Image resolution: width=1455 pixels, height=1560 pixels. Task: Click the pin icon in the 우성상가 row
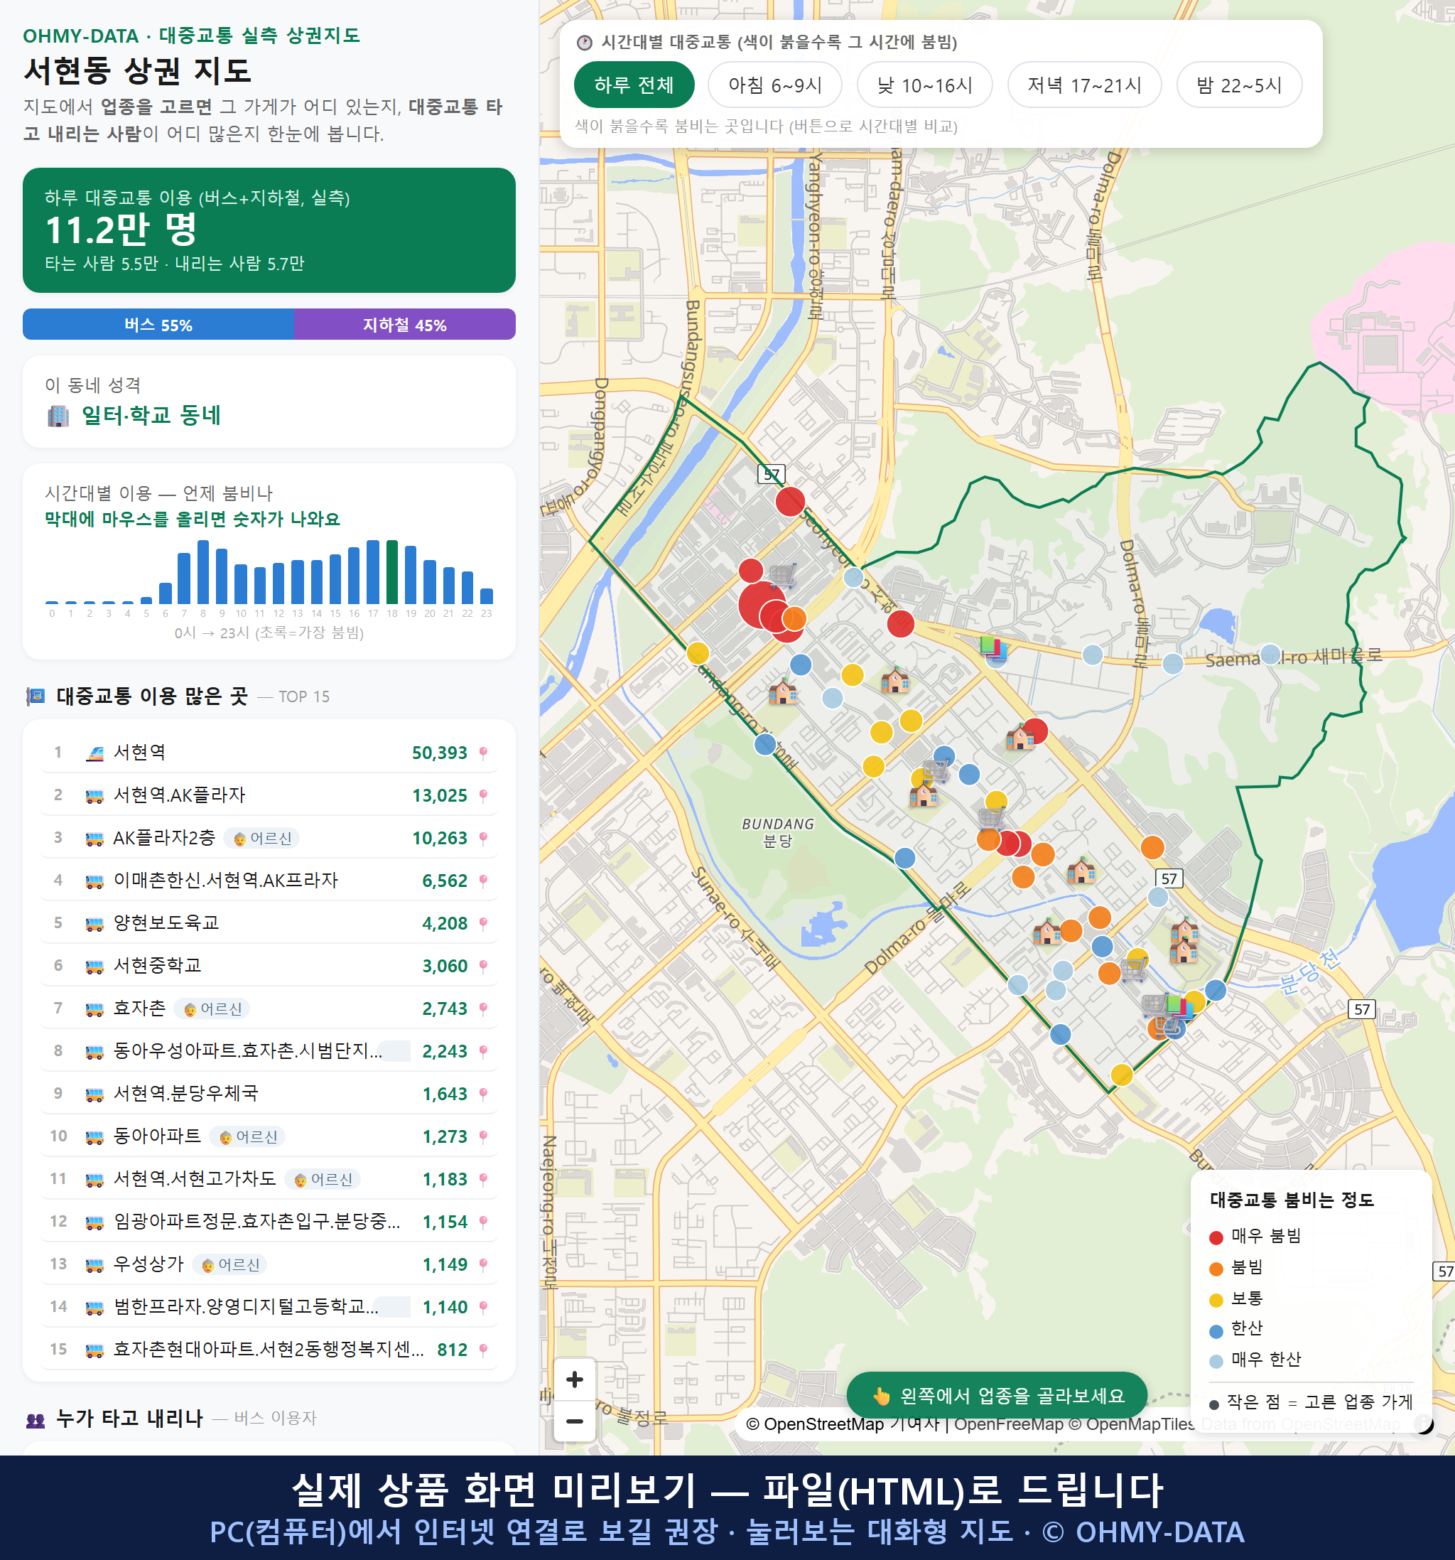coord(483,1264)
